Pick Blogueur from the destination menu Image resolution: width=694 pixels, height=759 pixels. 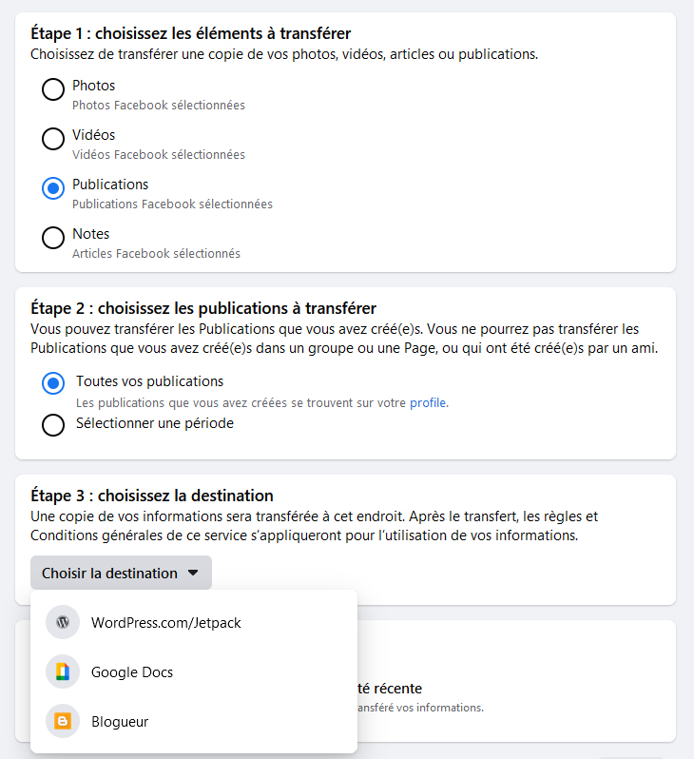click(120, 722)
